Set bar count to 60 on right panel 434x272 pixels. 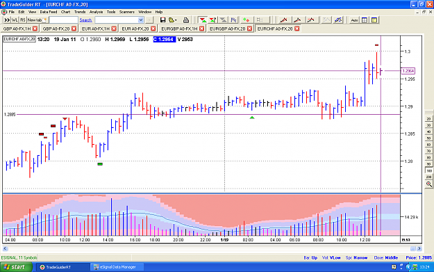coord(428,145)
